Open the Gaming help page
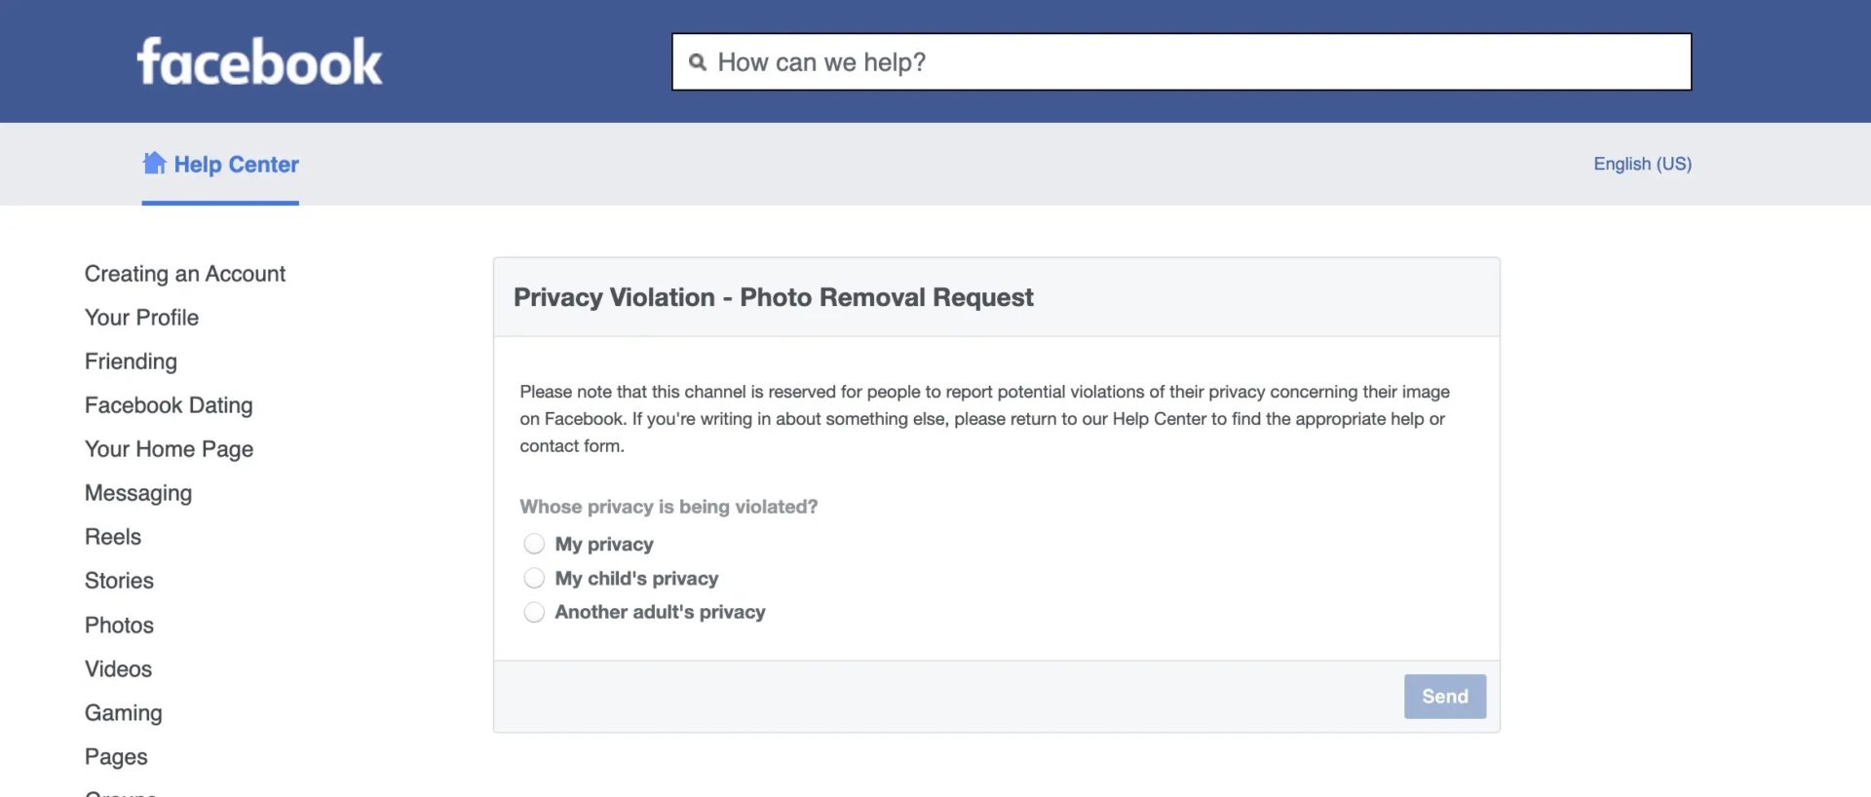 click(x=123, y=712)
